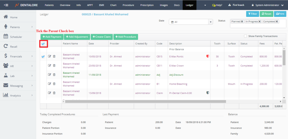Open the Recall section in sidebar

(x=13, y=47)
